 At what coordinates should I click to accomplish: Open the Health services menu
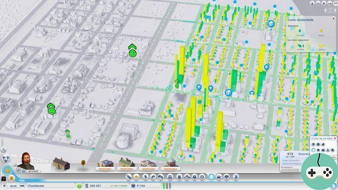194,177
